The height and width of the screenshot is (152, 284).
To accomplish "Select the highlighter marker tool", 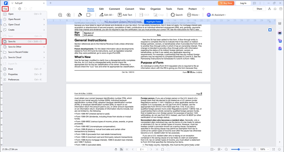I will (80, 15).
